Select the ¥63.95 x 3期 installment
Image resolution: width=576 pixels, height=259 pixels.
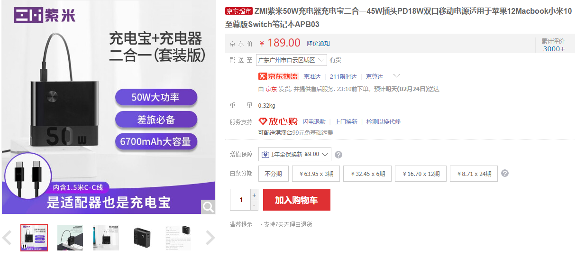click(x=316, y=174)
